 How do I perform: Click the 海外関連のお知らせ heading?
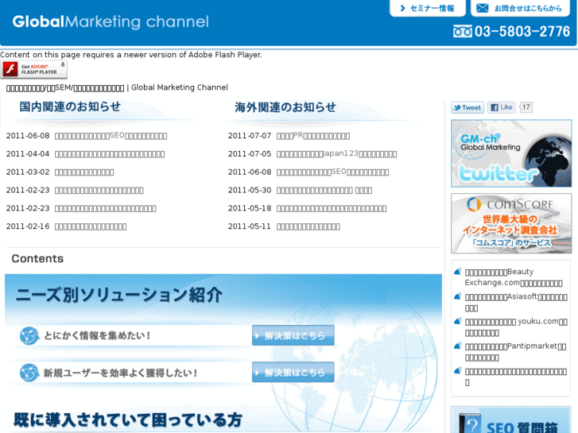click(285, 107)
